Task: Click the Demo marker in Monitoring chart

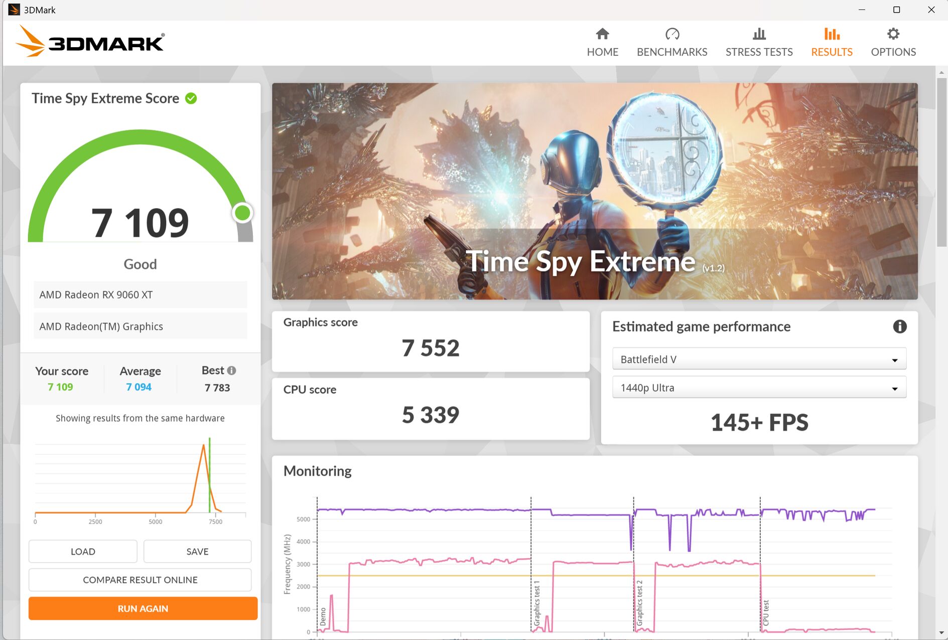Action: tap(323, 616)
